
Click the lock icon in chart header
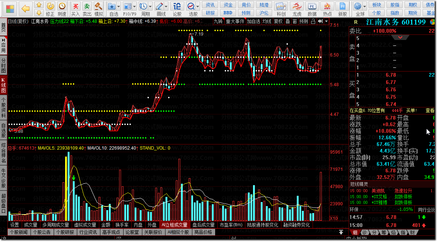point(313,21)
